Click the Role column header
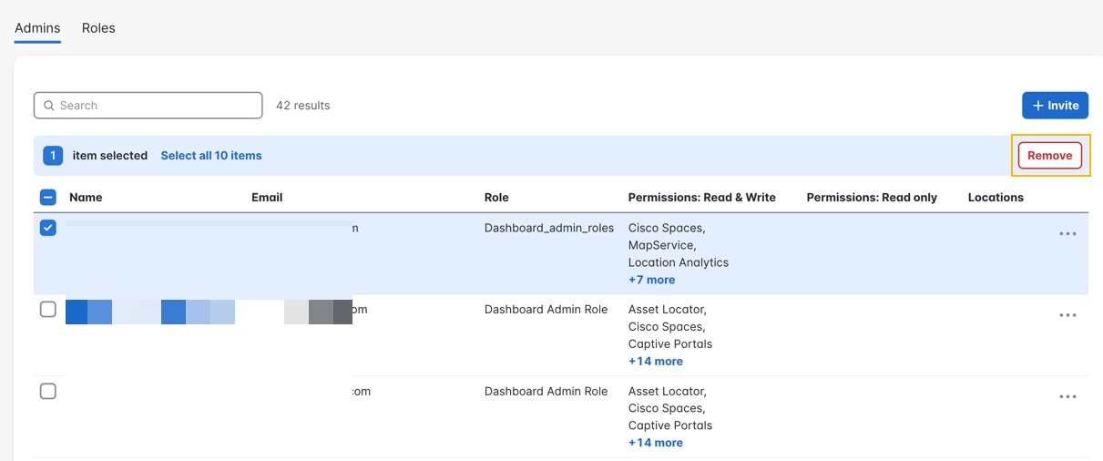This screenshot has width=1103, height=461. [x=496, y=197]
